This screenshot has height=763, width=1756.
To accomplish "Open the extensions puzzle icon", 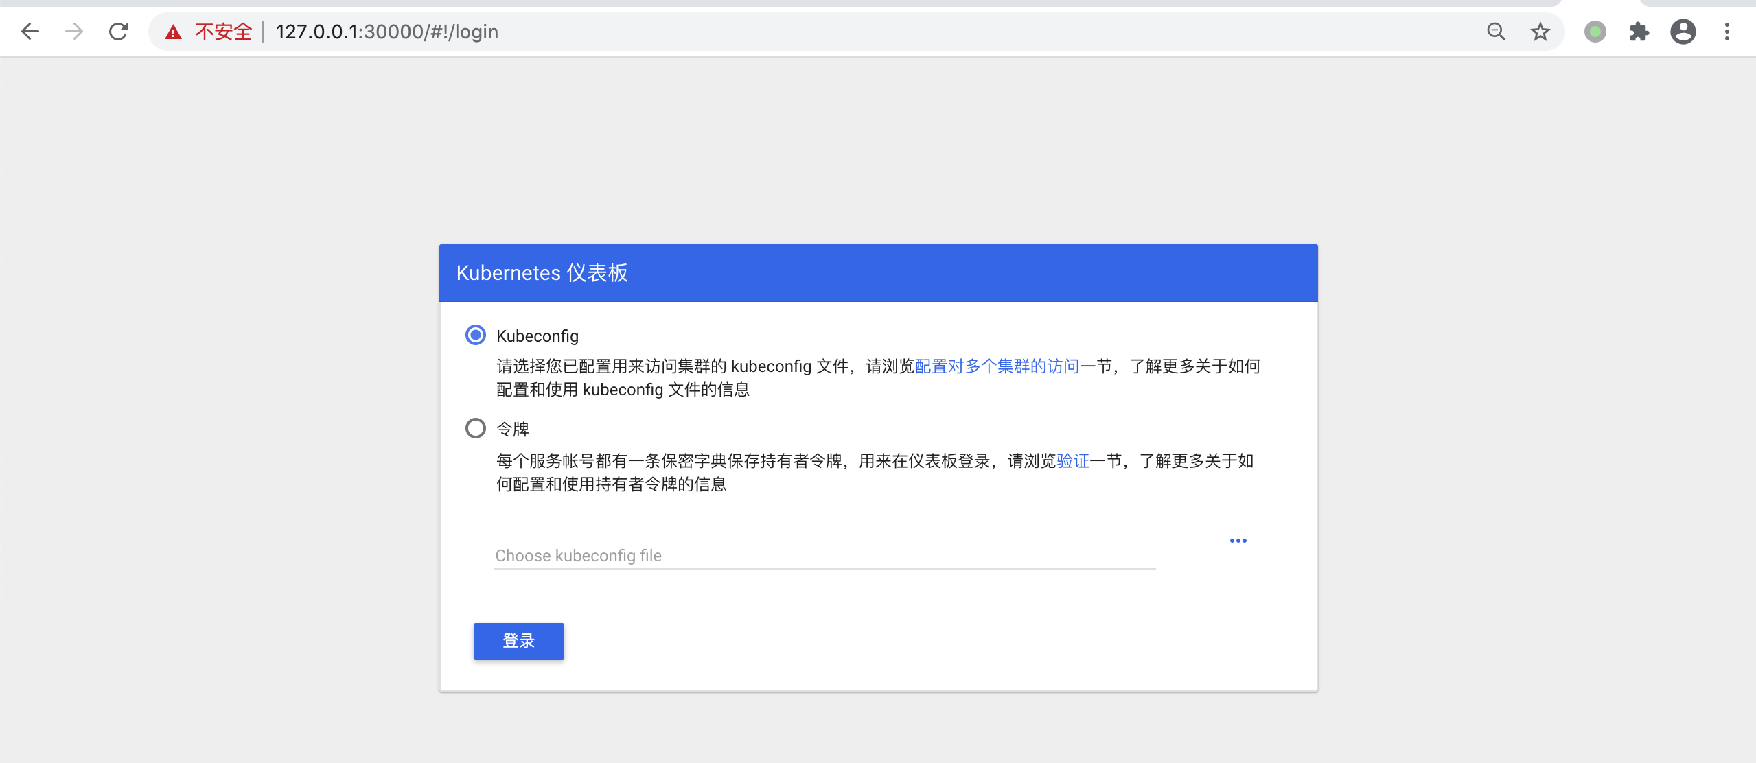I will point(1639,32).
